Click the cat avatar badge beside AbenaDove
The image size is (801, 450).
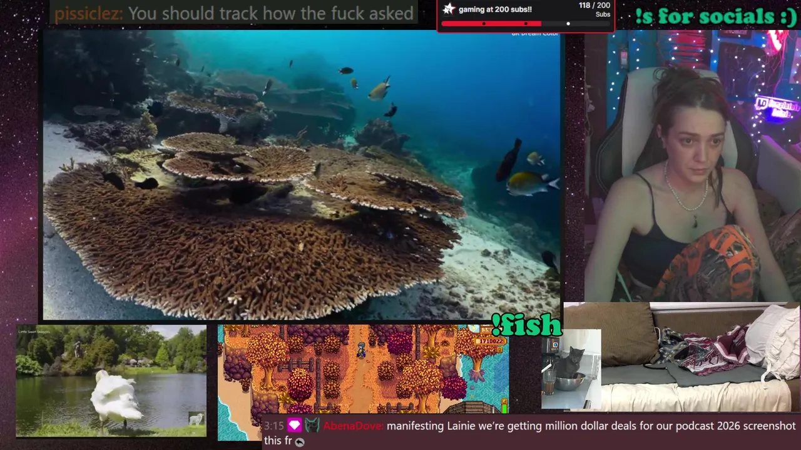[x=312, y=426]
